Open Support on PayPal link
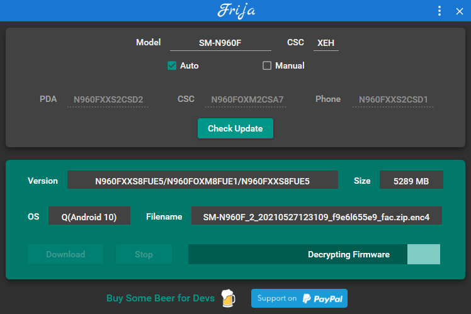471x314 pixels. [299, 298]
